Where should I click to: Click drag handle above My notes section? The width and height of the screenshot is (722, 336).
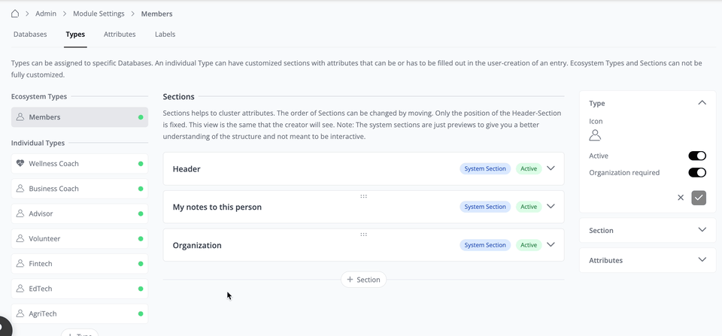(x=363, y=196)
